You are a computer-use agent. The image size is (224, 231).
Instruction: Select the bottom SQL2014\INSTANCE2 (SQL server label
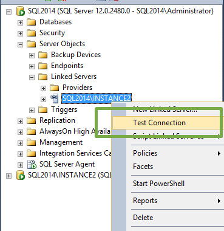(x=69, y=175)
